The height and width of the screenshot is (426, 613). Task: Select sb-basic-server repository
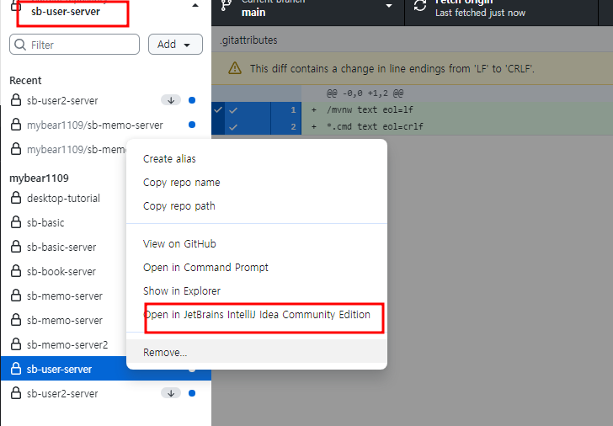click(x=64, y=247)
